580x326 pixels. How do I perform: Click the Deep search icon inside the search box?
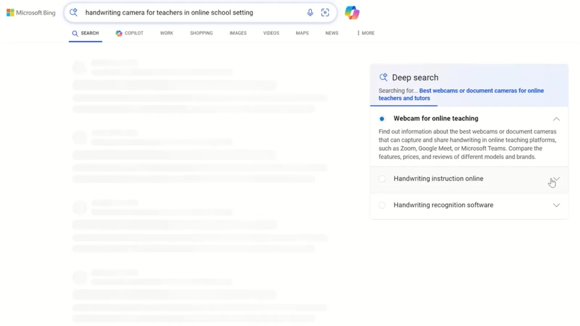(73, 12)
